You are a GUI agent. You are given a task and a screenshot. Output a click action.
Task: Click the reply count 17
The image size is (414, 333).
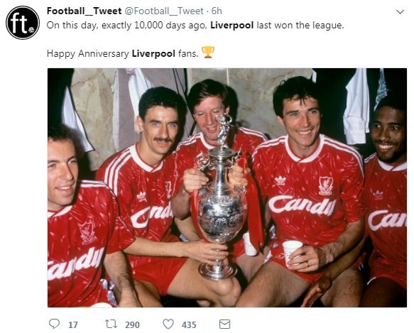tap(73, 324)
